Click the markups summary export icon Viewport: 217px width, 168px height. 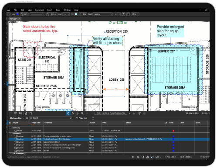93,118
